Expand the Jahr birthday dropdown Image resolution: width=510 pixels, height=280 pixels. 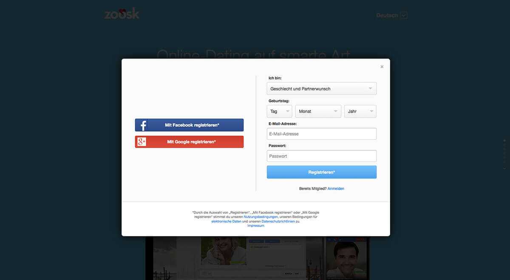[x=360, y=111]
